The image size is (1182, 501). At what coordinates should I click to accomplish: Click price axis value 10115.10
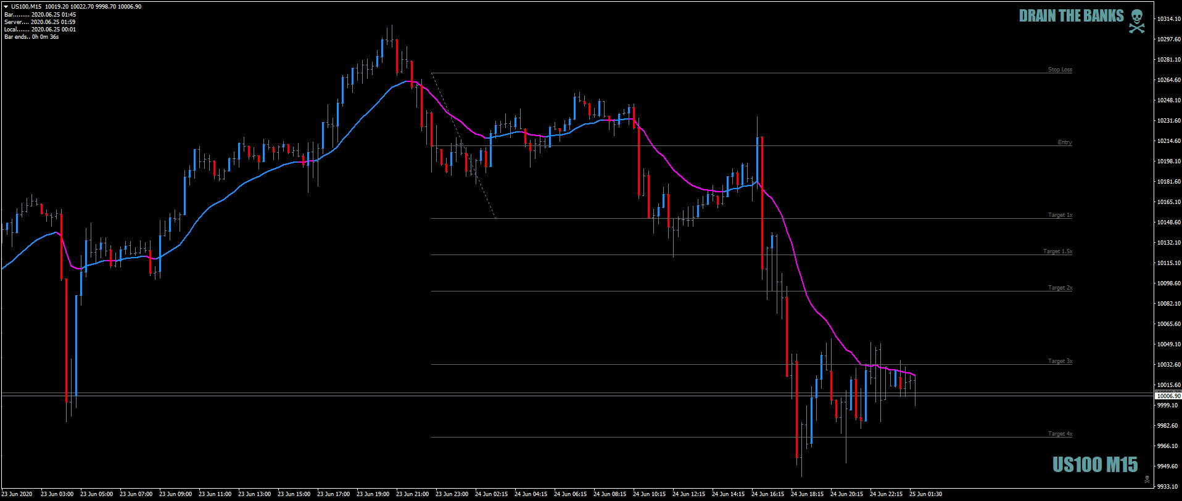1168,263
